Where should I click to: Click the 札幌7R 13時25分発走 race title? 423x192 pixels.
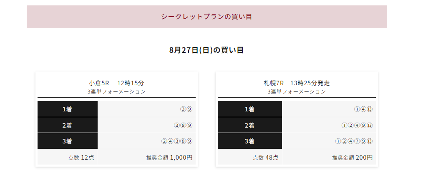pyautogui.click(x=297, y=83)
